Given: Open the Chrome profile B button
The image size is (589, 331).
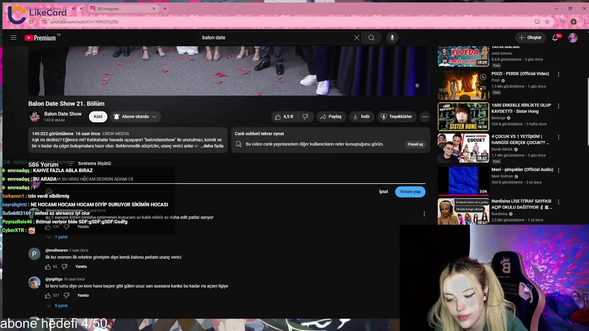Looking at the screenshot, I should pos(573,22).
